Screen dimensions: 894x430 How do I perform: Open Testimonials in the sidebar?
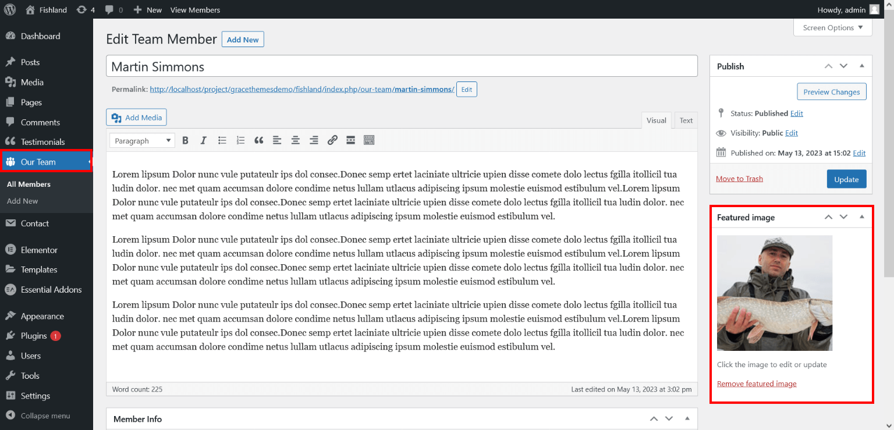(x=47, y=142)
